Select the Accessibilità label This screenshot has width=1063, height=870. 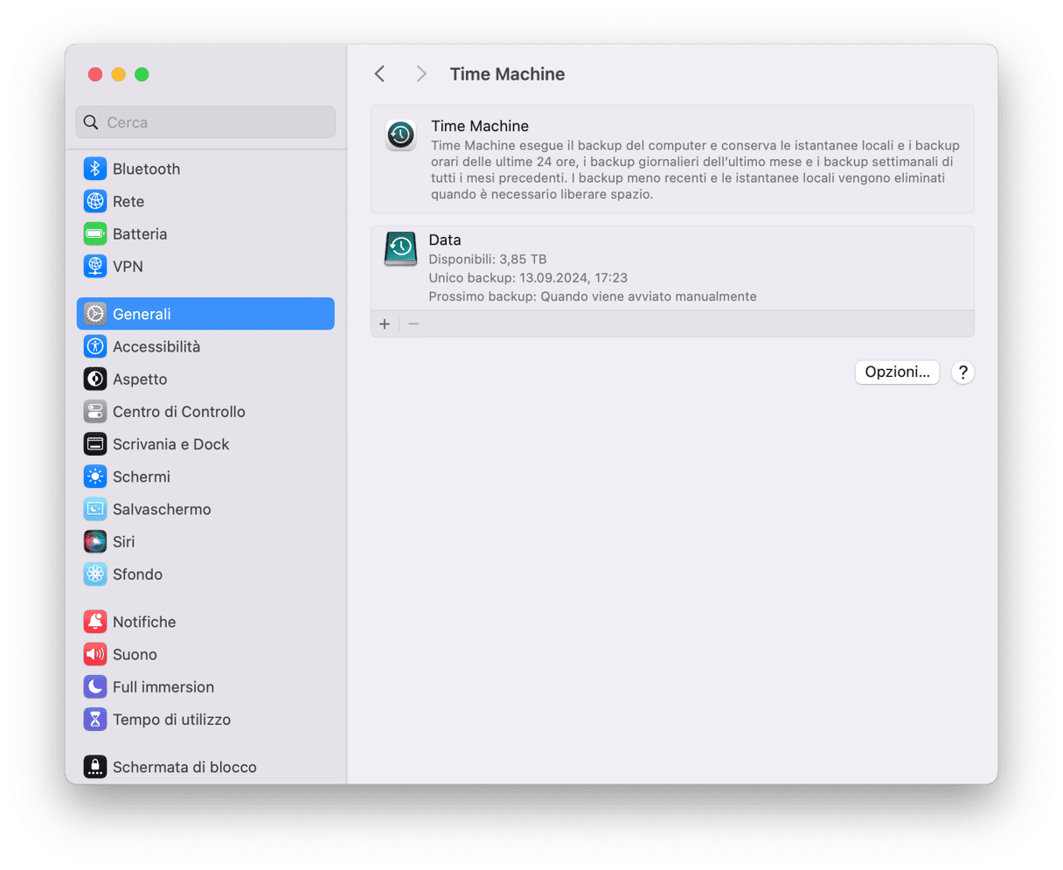tap(156, 346)
